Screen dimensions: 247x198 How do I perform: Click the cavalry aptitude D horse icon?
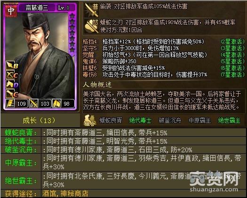[x=12, y=84]
